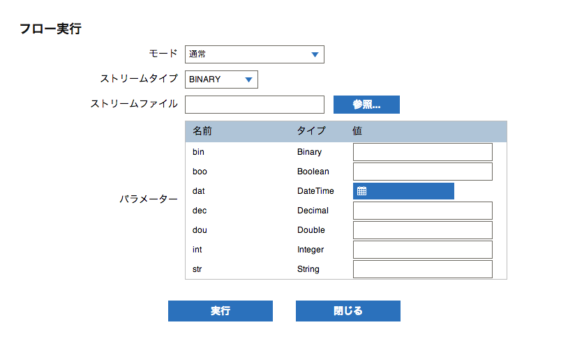568x341 pixels.
Task: Click the 名前 column header
Action: coord(202,131)
